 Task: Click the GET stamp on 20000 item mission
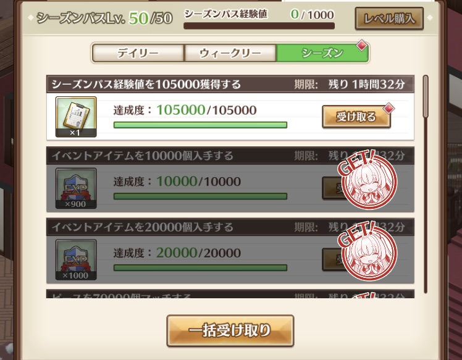coord(367,251)
